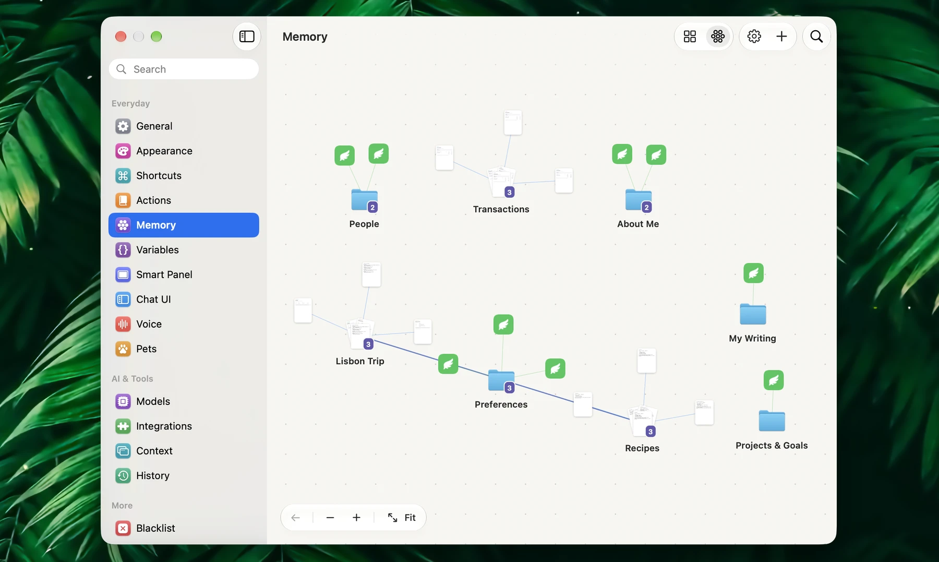Go to Shortcuts section

tap(184, 175)
